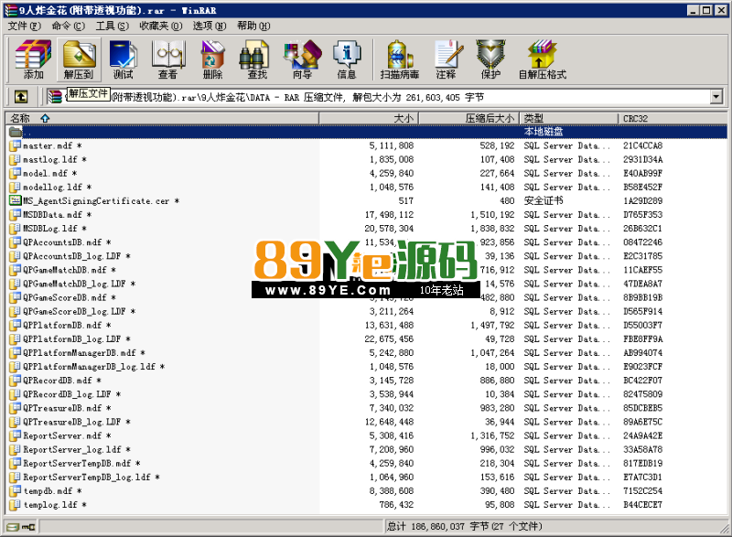Open the Comment (注释) icon

[x=447, y=59]
